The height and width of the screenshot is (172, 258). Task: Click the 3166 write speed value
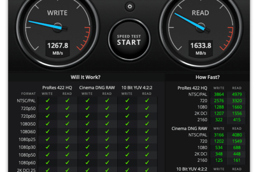click(219, 135)
